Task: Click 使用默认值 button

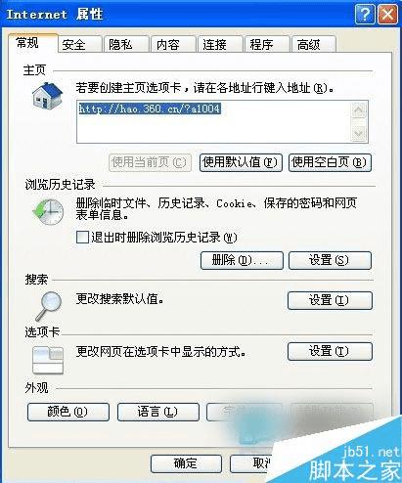Action: (241, 162)
